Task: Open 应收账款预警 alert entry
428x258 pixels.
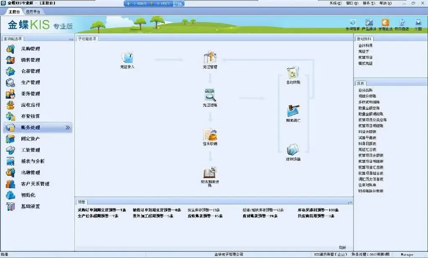Action: (x=205, y=216)
